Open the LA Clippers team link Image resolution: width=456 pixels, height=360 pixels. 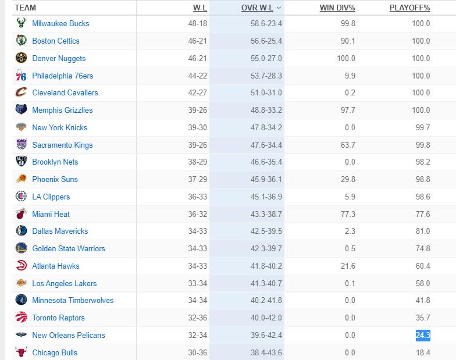[51, 197]
